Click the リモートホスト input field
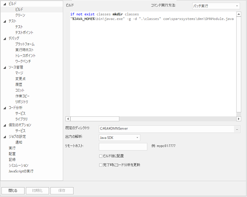 click(123, 146)
